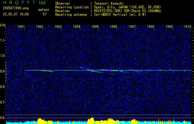Click the meteor count 57
194x124 pixels.
coord(45,14)
